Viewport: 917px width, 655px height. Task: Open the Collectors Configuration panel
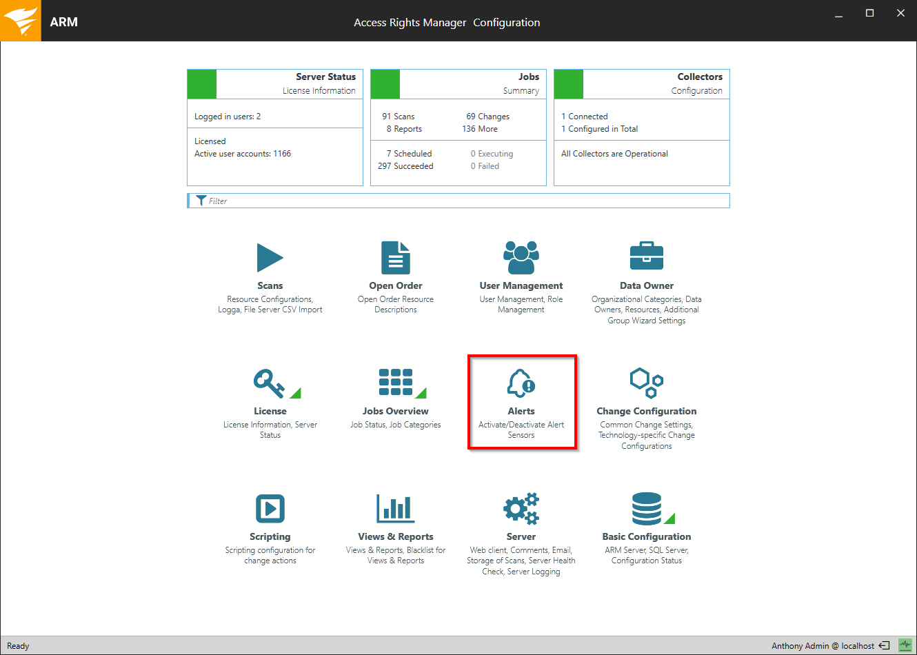click(641, 128)
